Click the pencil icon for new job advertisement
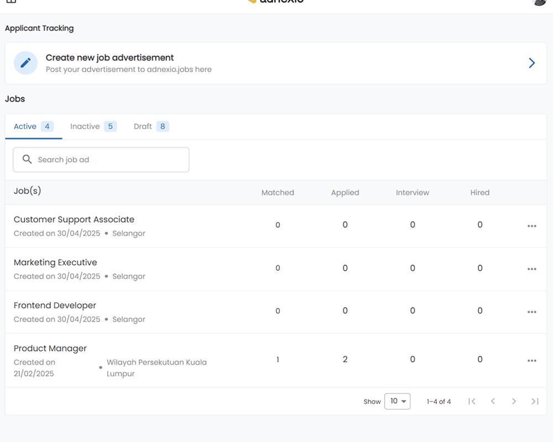The image size is (553, 442). [25, 63]
